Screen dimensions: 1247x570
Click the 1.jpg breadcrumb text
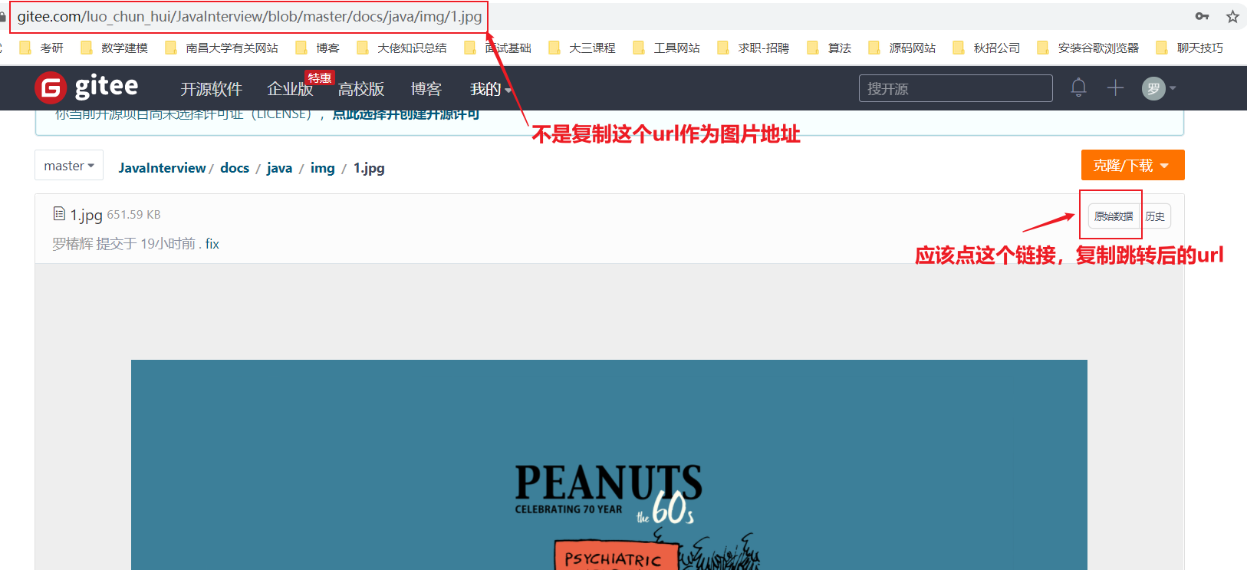[x=369, y=168]
